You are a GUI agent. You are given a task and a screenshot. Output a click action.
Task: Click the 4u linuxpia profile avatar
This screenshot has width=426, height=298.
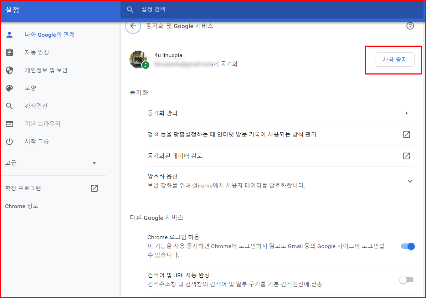click(138, 60)
